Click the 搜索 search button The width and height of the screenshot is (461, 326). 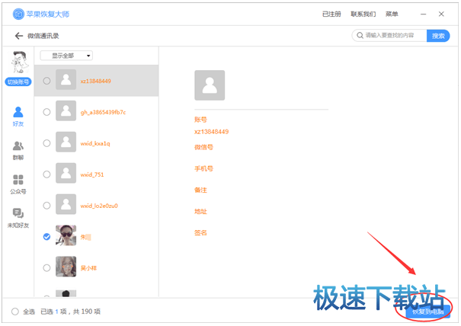(x=438, y=36)
